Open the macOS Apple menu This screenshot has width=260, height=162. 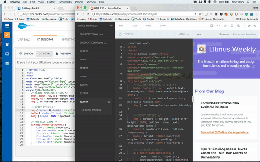5,2
